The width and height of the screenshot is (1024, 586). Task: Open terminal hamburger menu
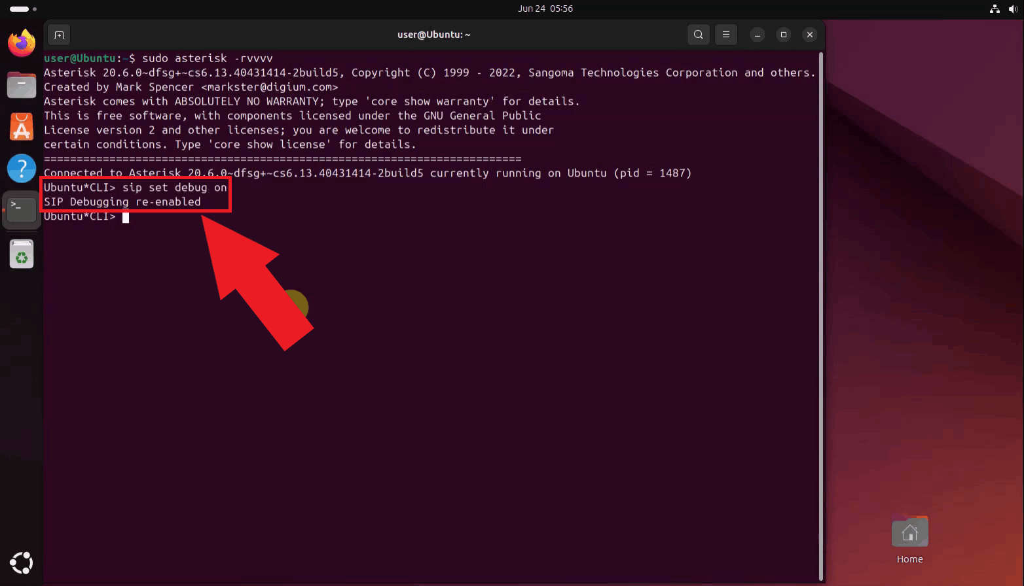coord(725,35)
